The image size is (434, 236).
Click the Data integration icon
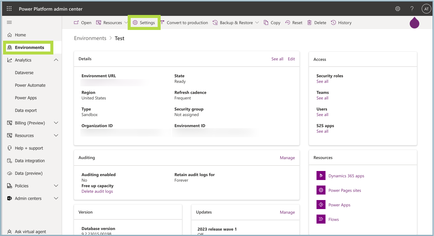10,161
